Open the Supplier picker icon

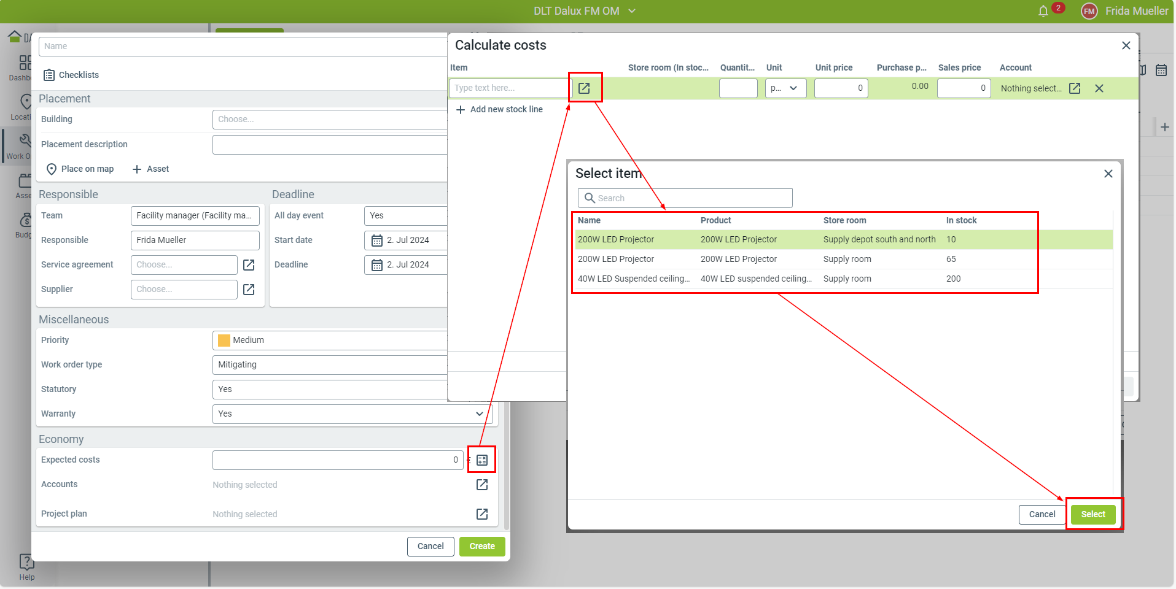(x=249, y=290)
